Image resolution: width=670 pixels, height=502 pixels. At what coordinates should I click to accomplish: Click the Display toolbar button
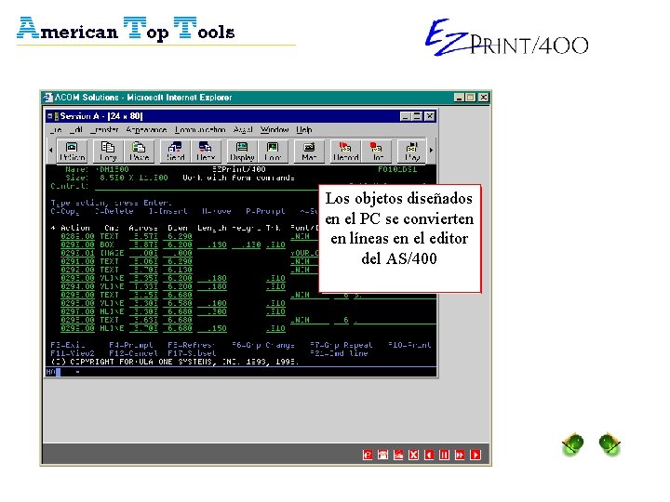pyautogui.click(x=242, y=152)
